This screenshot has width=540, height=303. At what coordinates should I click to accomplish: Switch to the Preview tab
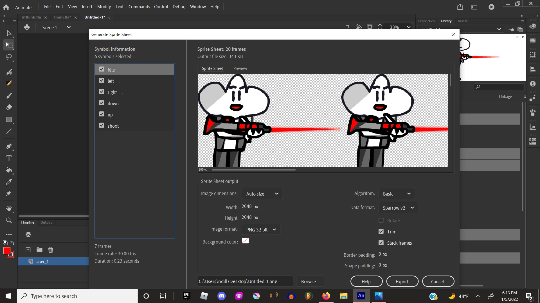coord(240,68)
